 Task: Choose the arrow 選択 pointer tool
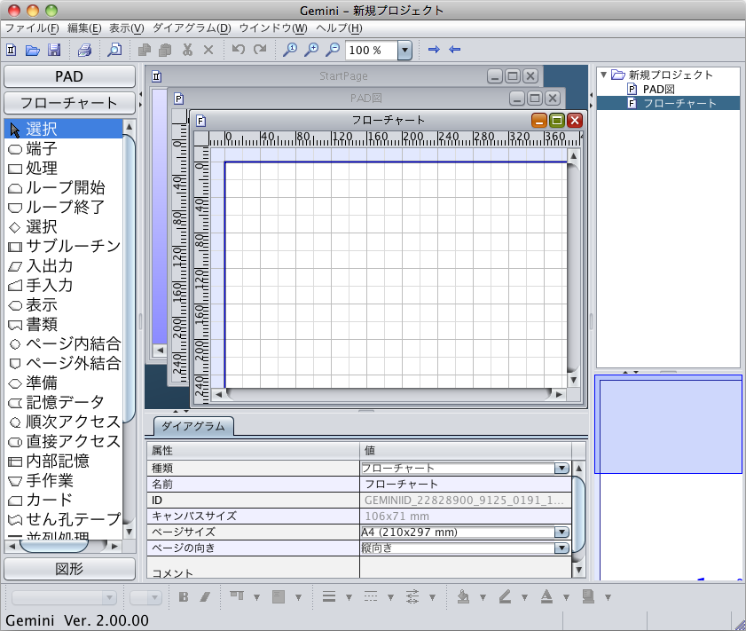64,129
